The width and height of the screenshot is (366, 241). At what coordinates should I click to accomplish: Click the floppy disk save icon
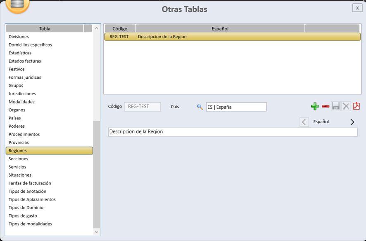(x=336, y=107)
